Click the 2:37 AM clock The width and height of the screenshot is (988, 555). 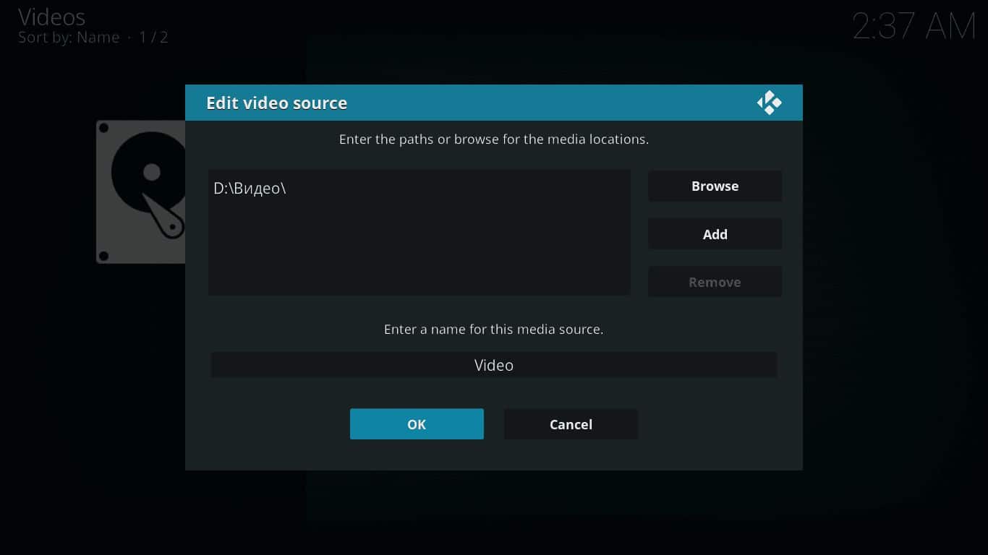(x=914, y=27)
